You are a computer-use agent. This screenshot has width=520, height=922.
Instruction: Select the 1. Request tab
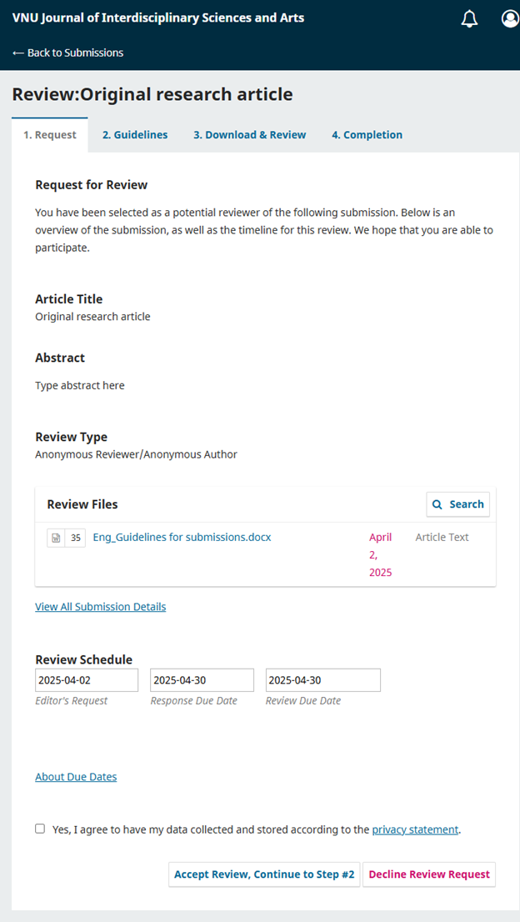pos(50,135)
